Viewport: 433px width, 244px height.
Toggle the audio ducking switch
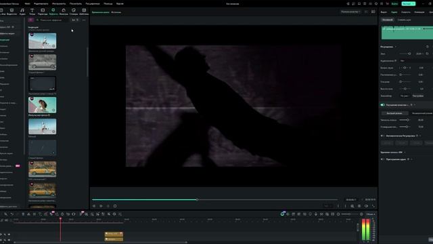(x=383, y=159)
